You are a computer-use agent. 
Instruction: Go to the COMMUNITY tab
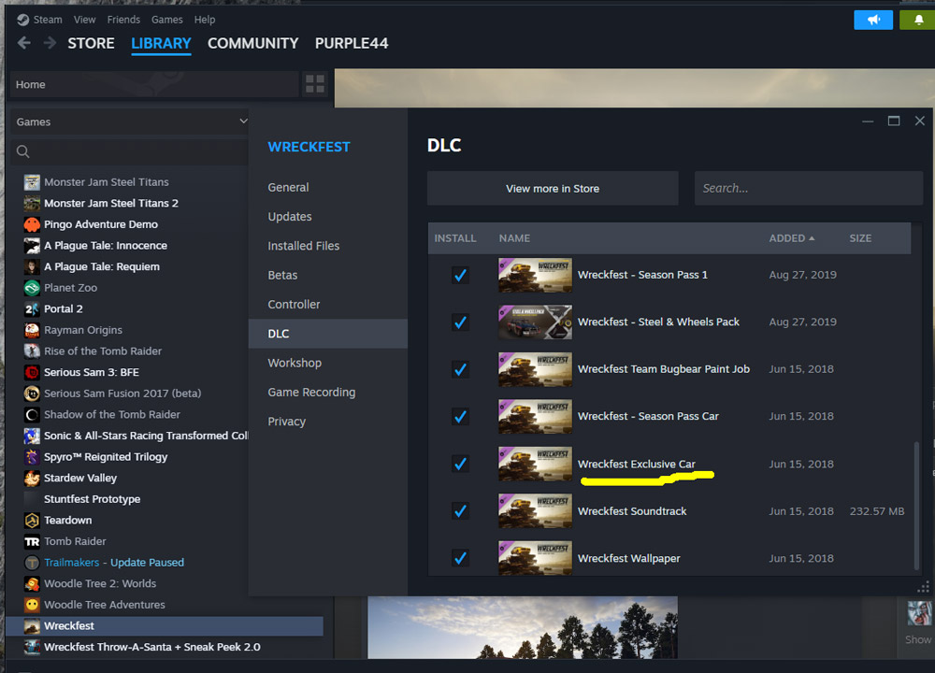(252, 43)
